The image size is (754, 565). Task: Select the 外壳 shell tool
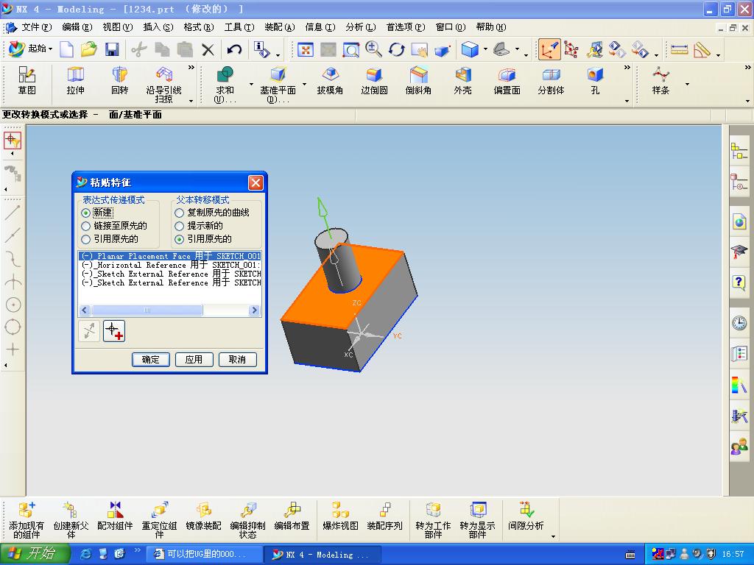pos(462,81)
